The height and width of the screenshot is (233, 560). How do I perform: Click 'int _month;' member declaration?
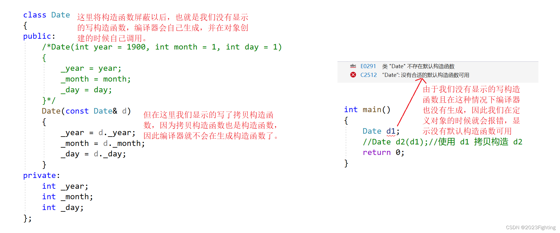point(67,197)
